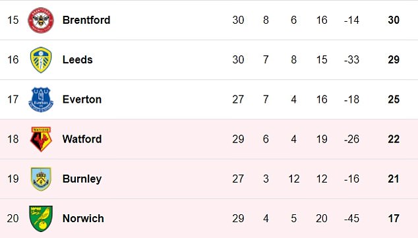
Task: Click Norwich's -45 goal difference
Action: point(351,218)
